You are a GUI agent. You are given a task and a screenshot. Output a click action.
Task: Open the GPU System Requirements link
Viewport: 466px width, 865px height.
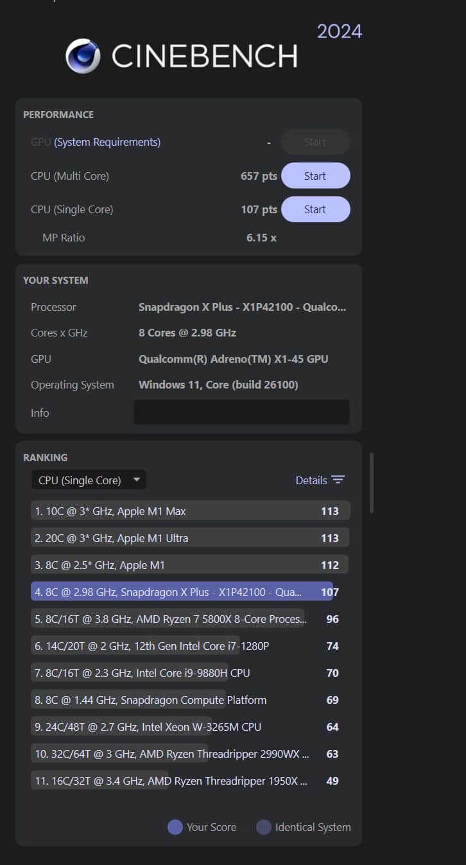[107, 143]
